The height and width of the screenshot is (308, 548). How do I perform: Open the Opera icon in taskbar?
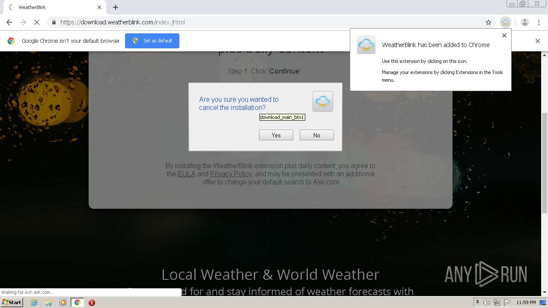(x=92, y=302)
